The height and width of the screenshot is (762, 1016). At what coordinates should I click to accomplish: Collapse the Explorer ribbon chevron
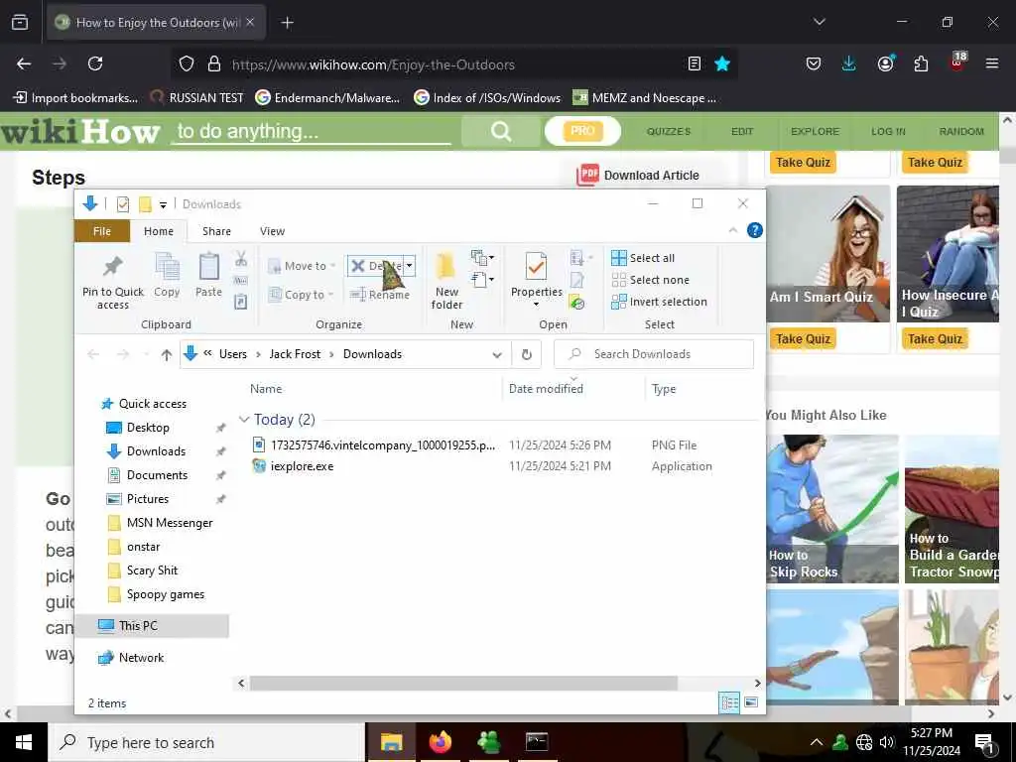tap(733, 230)
